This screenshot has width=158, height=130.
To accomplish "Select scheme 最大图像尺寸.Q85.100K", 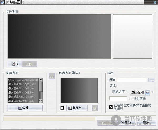I will click(x=23, y=84).
